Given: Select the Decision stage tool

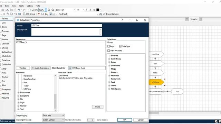Looking at the screenshot, I should pos(6,44).
